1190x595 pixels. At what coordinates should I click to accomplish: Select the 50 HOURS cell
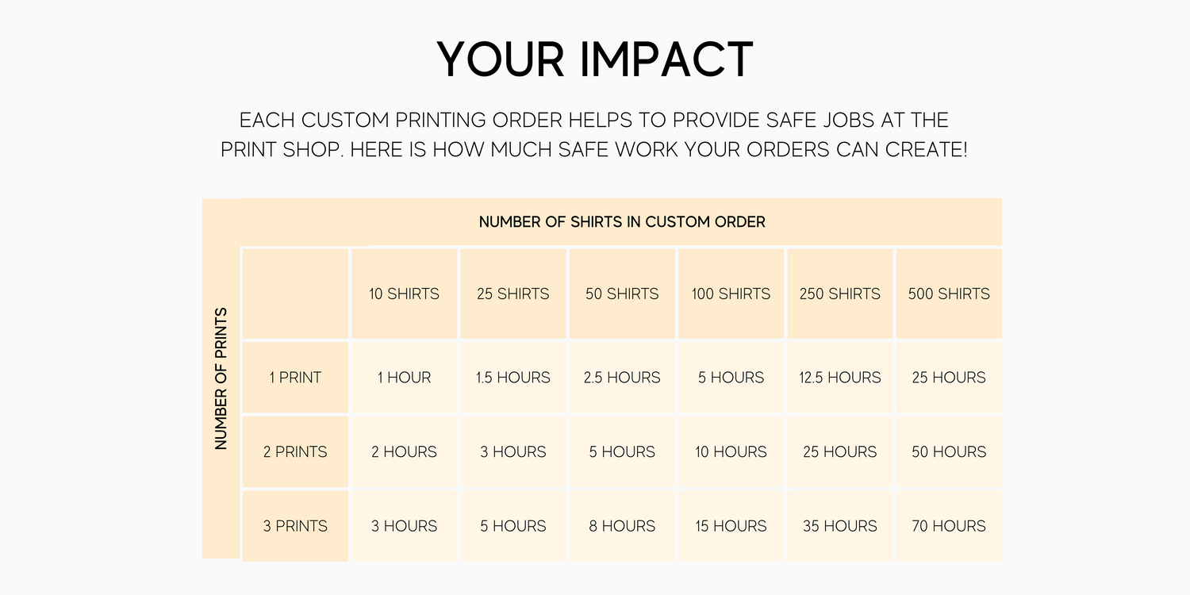pyautogui.click(x=949, y=452)
